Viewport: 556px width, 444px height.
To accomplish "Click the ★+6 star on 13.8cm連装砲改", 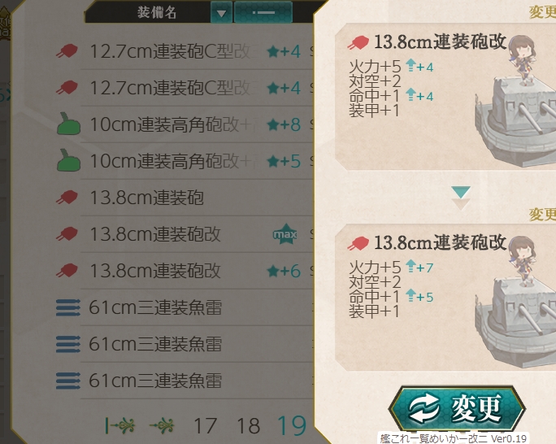I will coord(284,271).
